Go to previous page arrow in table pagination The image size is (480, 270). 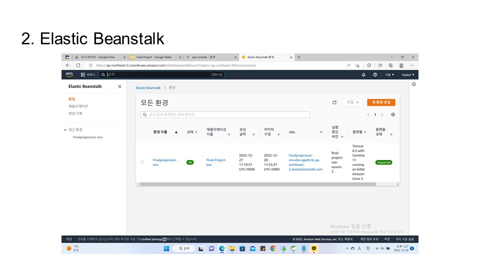368,114
